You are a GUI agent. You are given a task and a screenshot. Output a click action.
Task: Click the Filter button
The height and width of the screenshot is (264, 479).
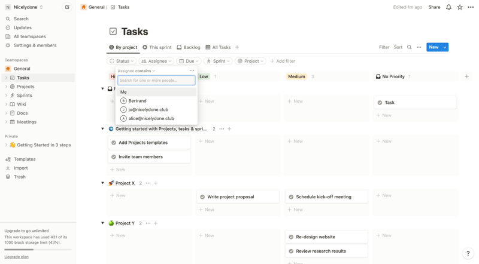[384, 47]
